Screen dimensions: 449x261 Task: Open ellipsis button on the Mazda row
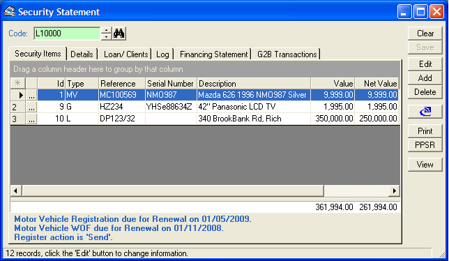click(x=31, y=95)
